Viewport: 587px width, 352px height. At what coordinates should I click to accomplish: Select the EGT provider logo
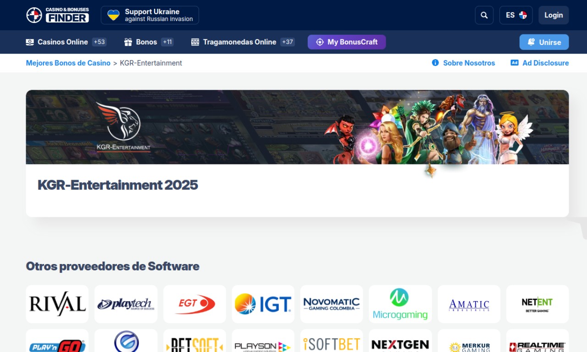click(194, 304)
